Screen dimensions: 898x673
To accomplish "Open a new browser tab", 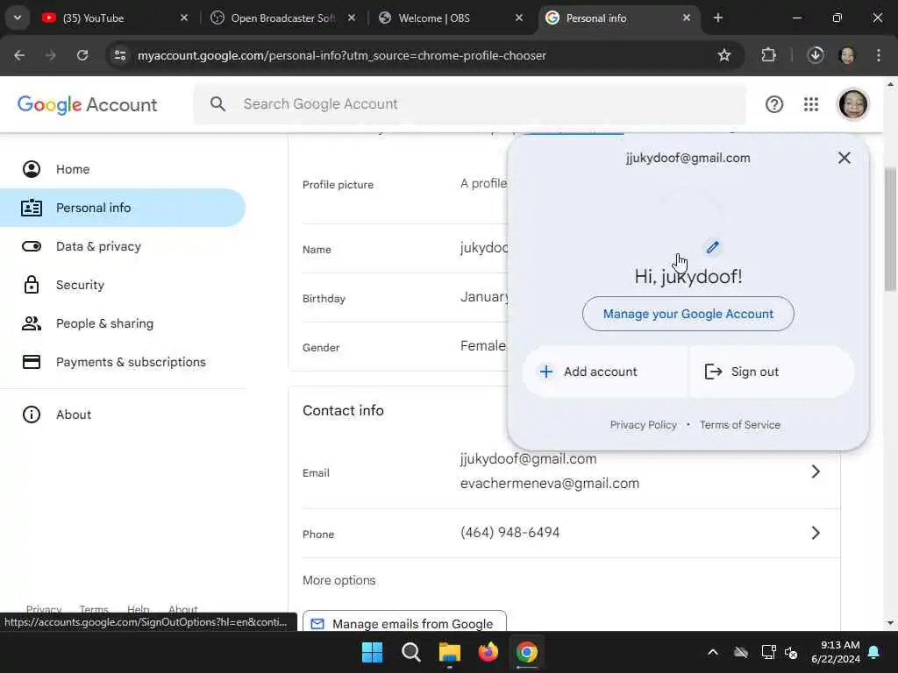I will pyautogui.click(x=717, y=18).
